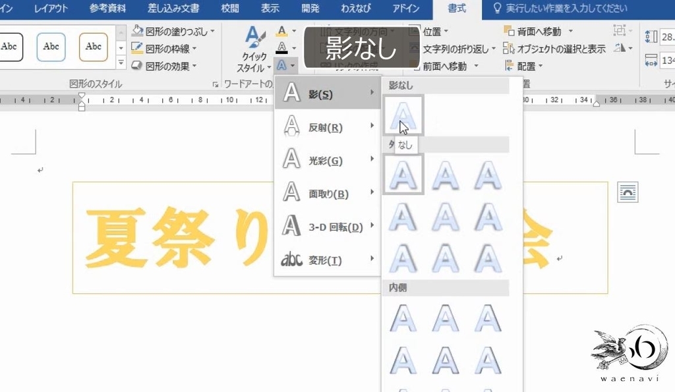
Task: Click the text effects A icon
Action: pyautogui.click(x=281, y=65)
